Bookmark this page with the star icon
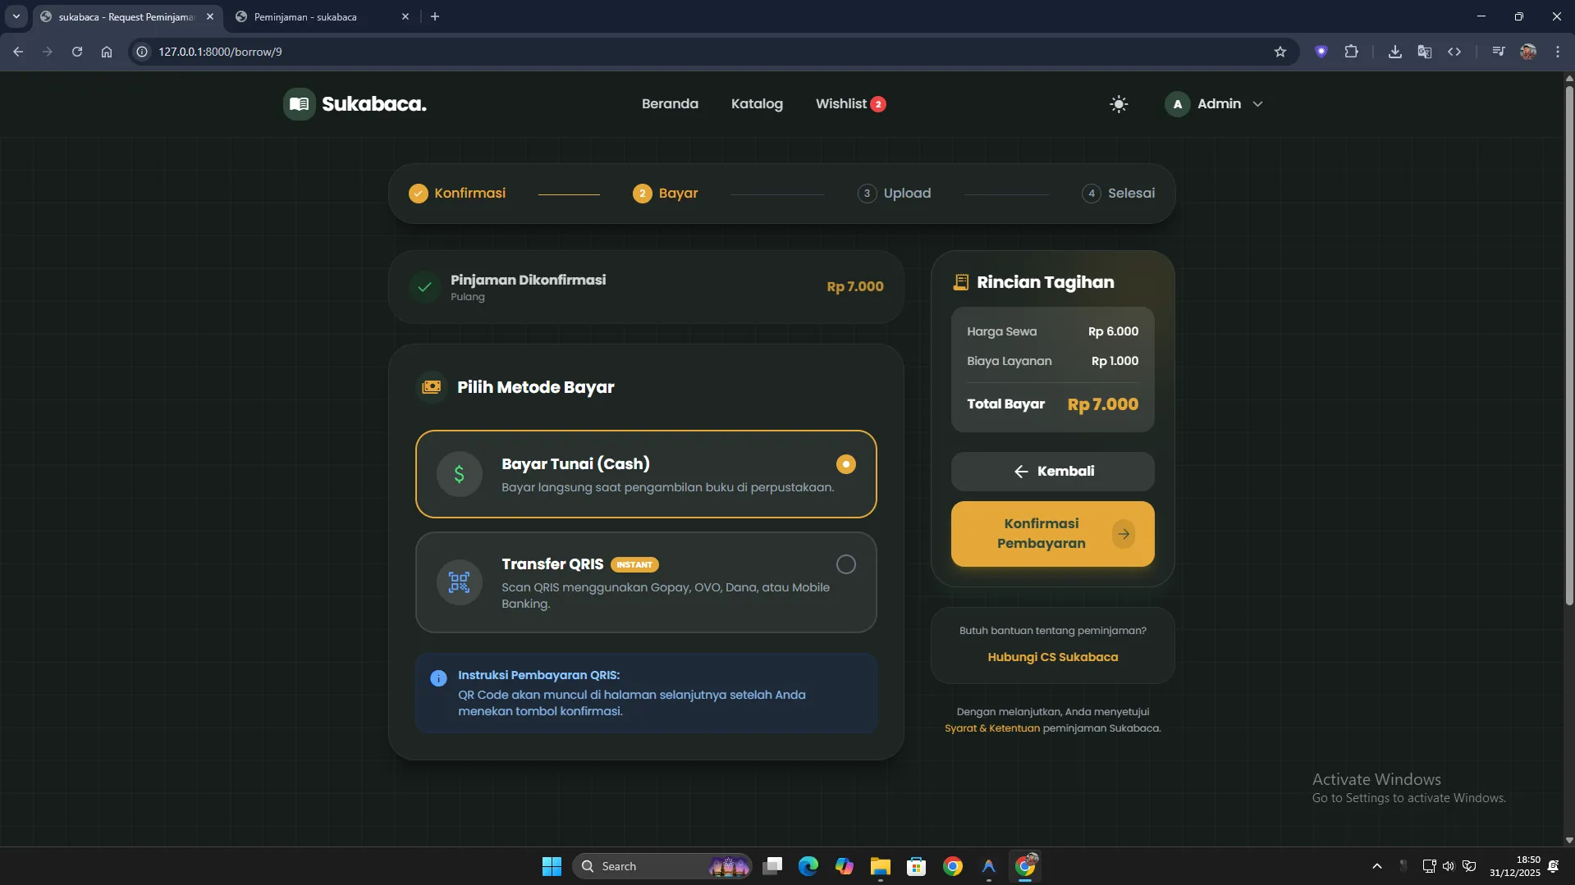The image size is (1575, 885). point(1280,52)
